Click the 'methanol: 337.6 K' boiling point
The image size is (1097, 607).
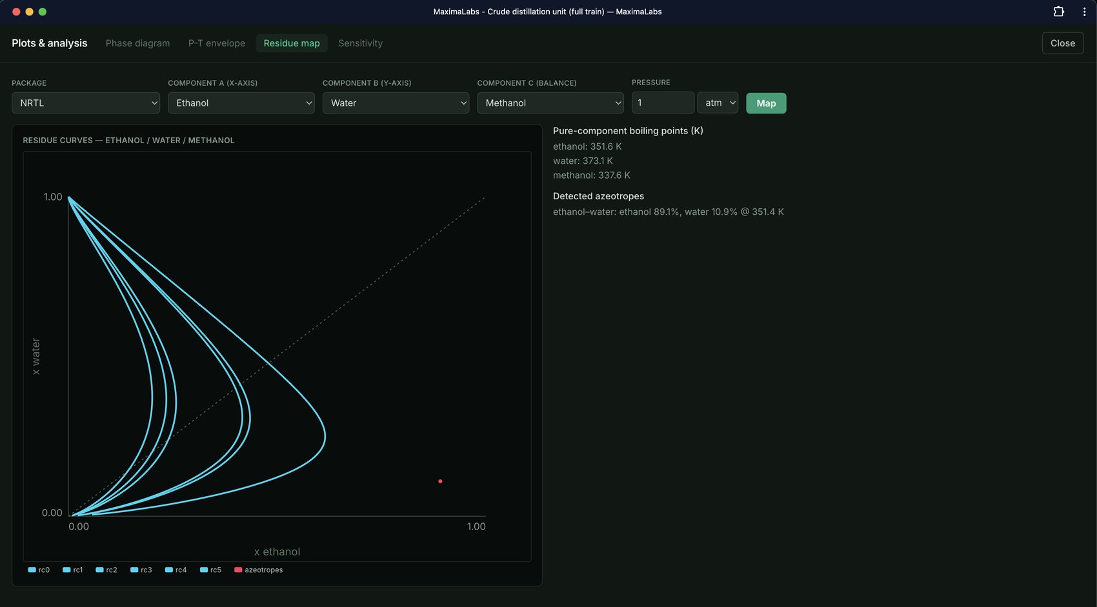pyautogui.click(x=592, y=175)
